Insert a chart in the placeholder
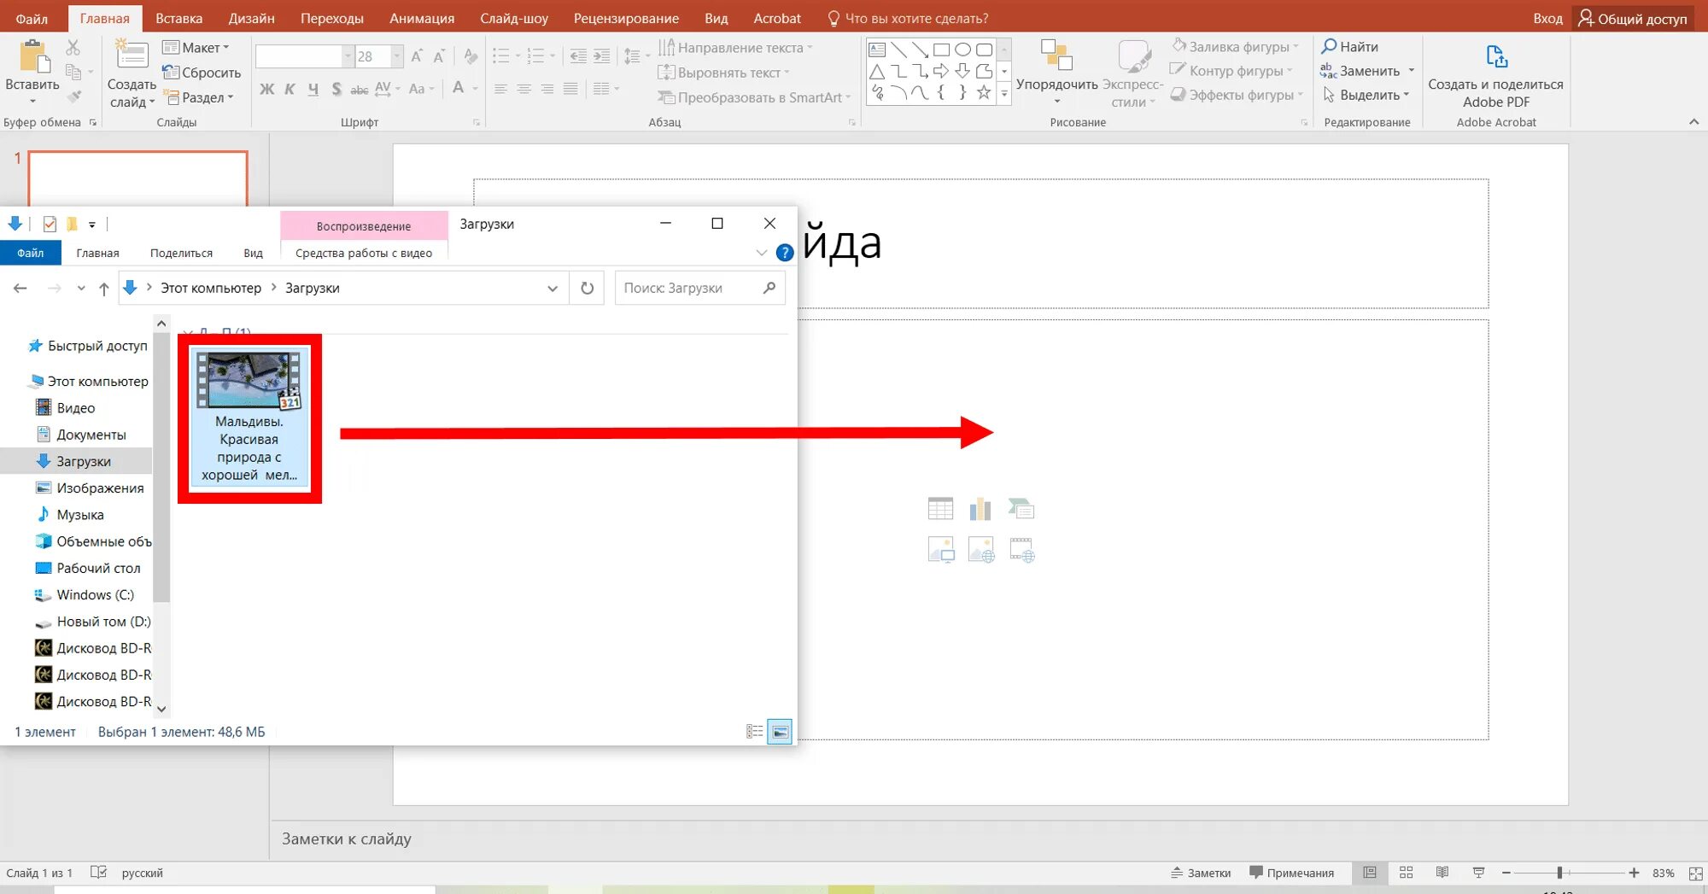The width and height of the screenshot is (1708, 894). (x=980, y=509)
